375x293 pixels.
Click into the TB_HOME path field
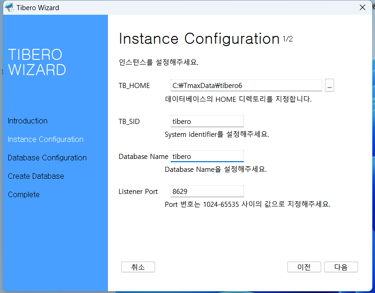click(246, 85)
